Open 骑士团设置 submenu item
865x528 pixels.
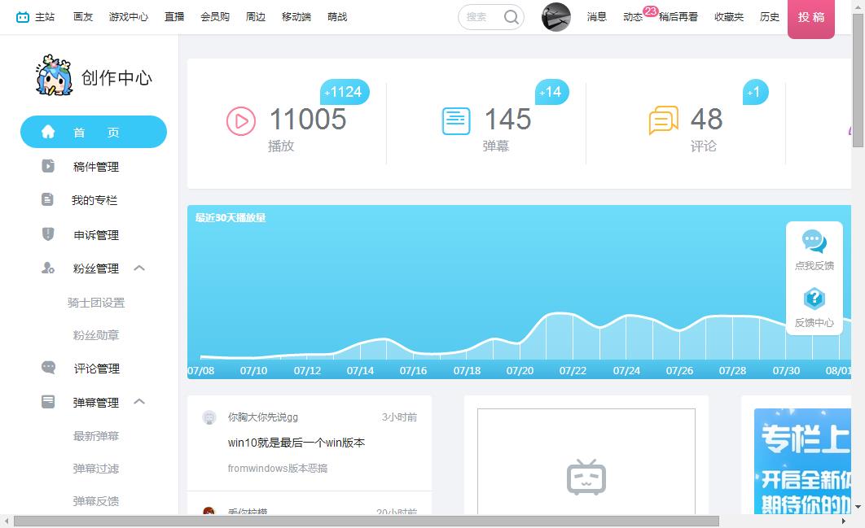click(x=96, y=303)
